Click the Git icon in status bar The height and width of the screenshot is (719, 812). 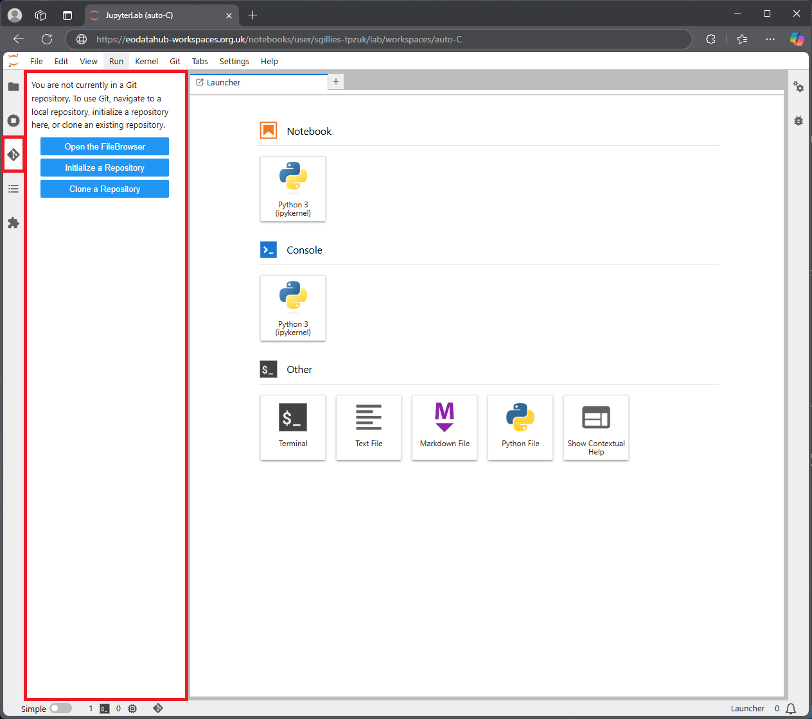tap(158, 708)
